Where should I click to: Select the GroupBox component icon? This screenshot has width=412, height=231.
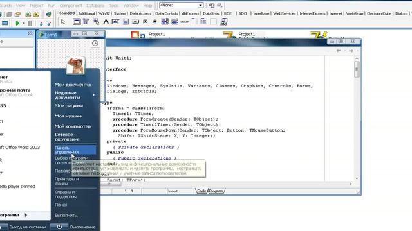(194, 22)
